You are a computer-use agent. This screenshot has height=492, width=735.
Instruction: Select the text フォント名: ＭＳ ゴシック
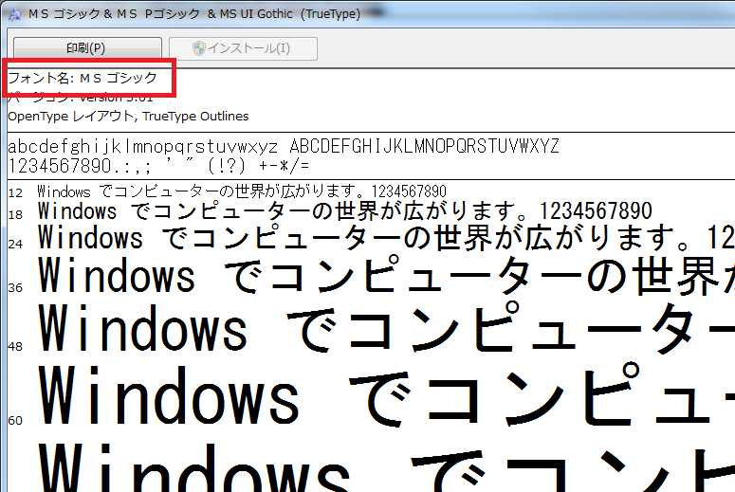coord(83,78)
